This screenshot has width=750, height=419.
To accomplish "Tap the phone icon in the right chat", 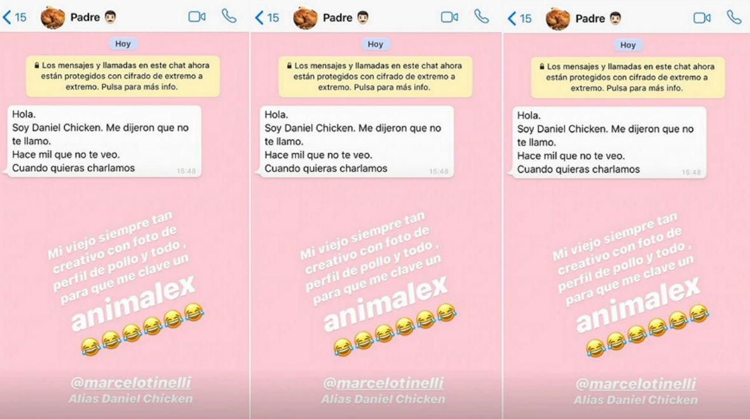I will coord(734,18).
